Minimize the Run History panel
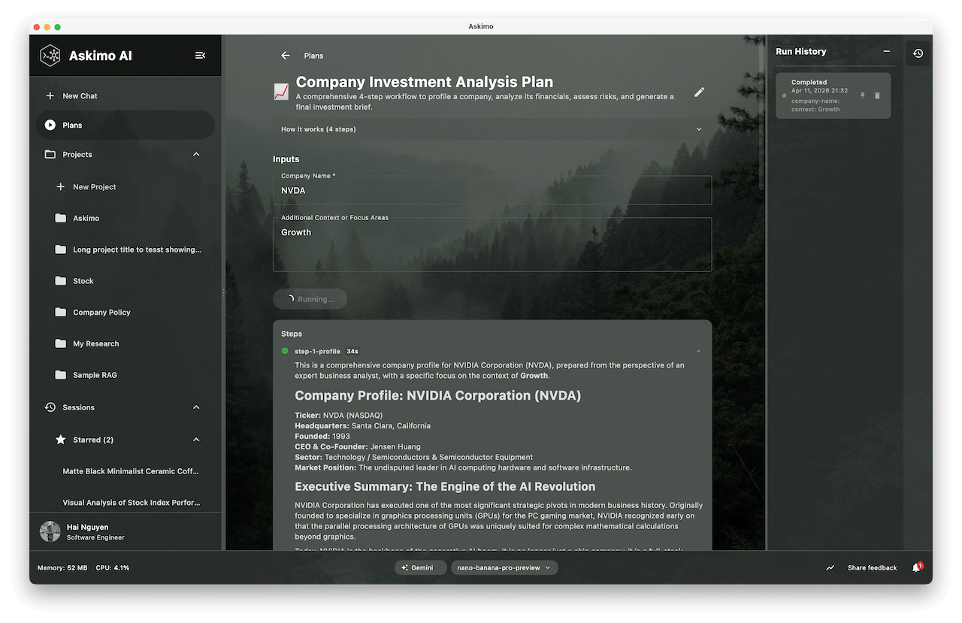 [x=887, y=52]
